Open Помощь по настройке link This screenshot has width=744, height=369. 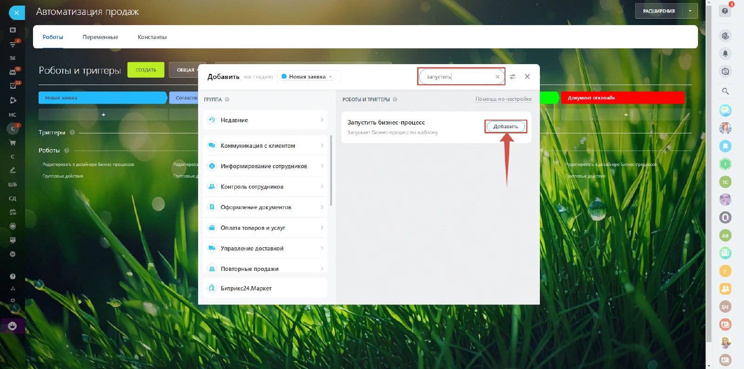point(503,99)
